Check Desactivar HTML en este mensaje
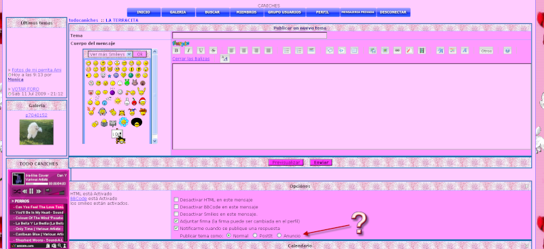The width and height of the screenshot is (544, 249). coord(176,200)
